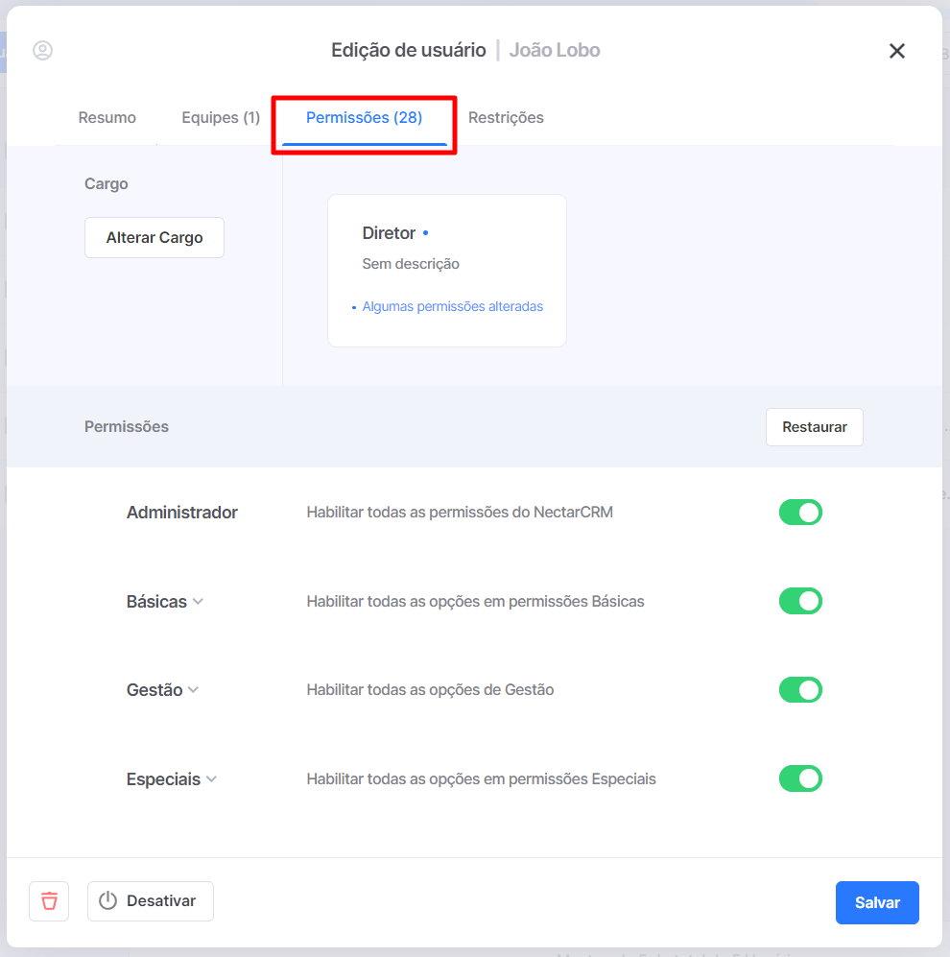
Task: Open Algumas permissões alteradas link
Action: coord(452,306)
